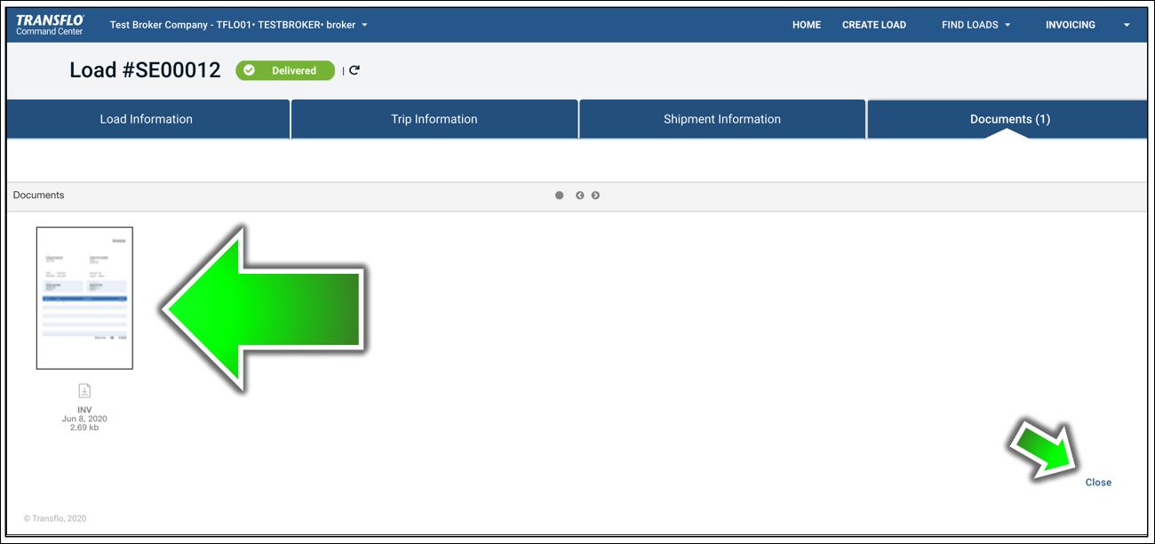Open the Trip Information tab
1155x544 pixels.
(x=434, y=118)
